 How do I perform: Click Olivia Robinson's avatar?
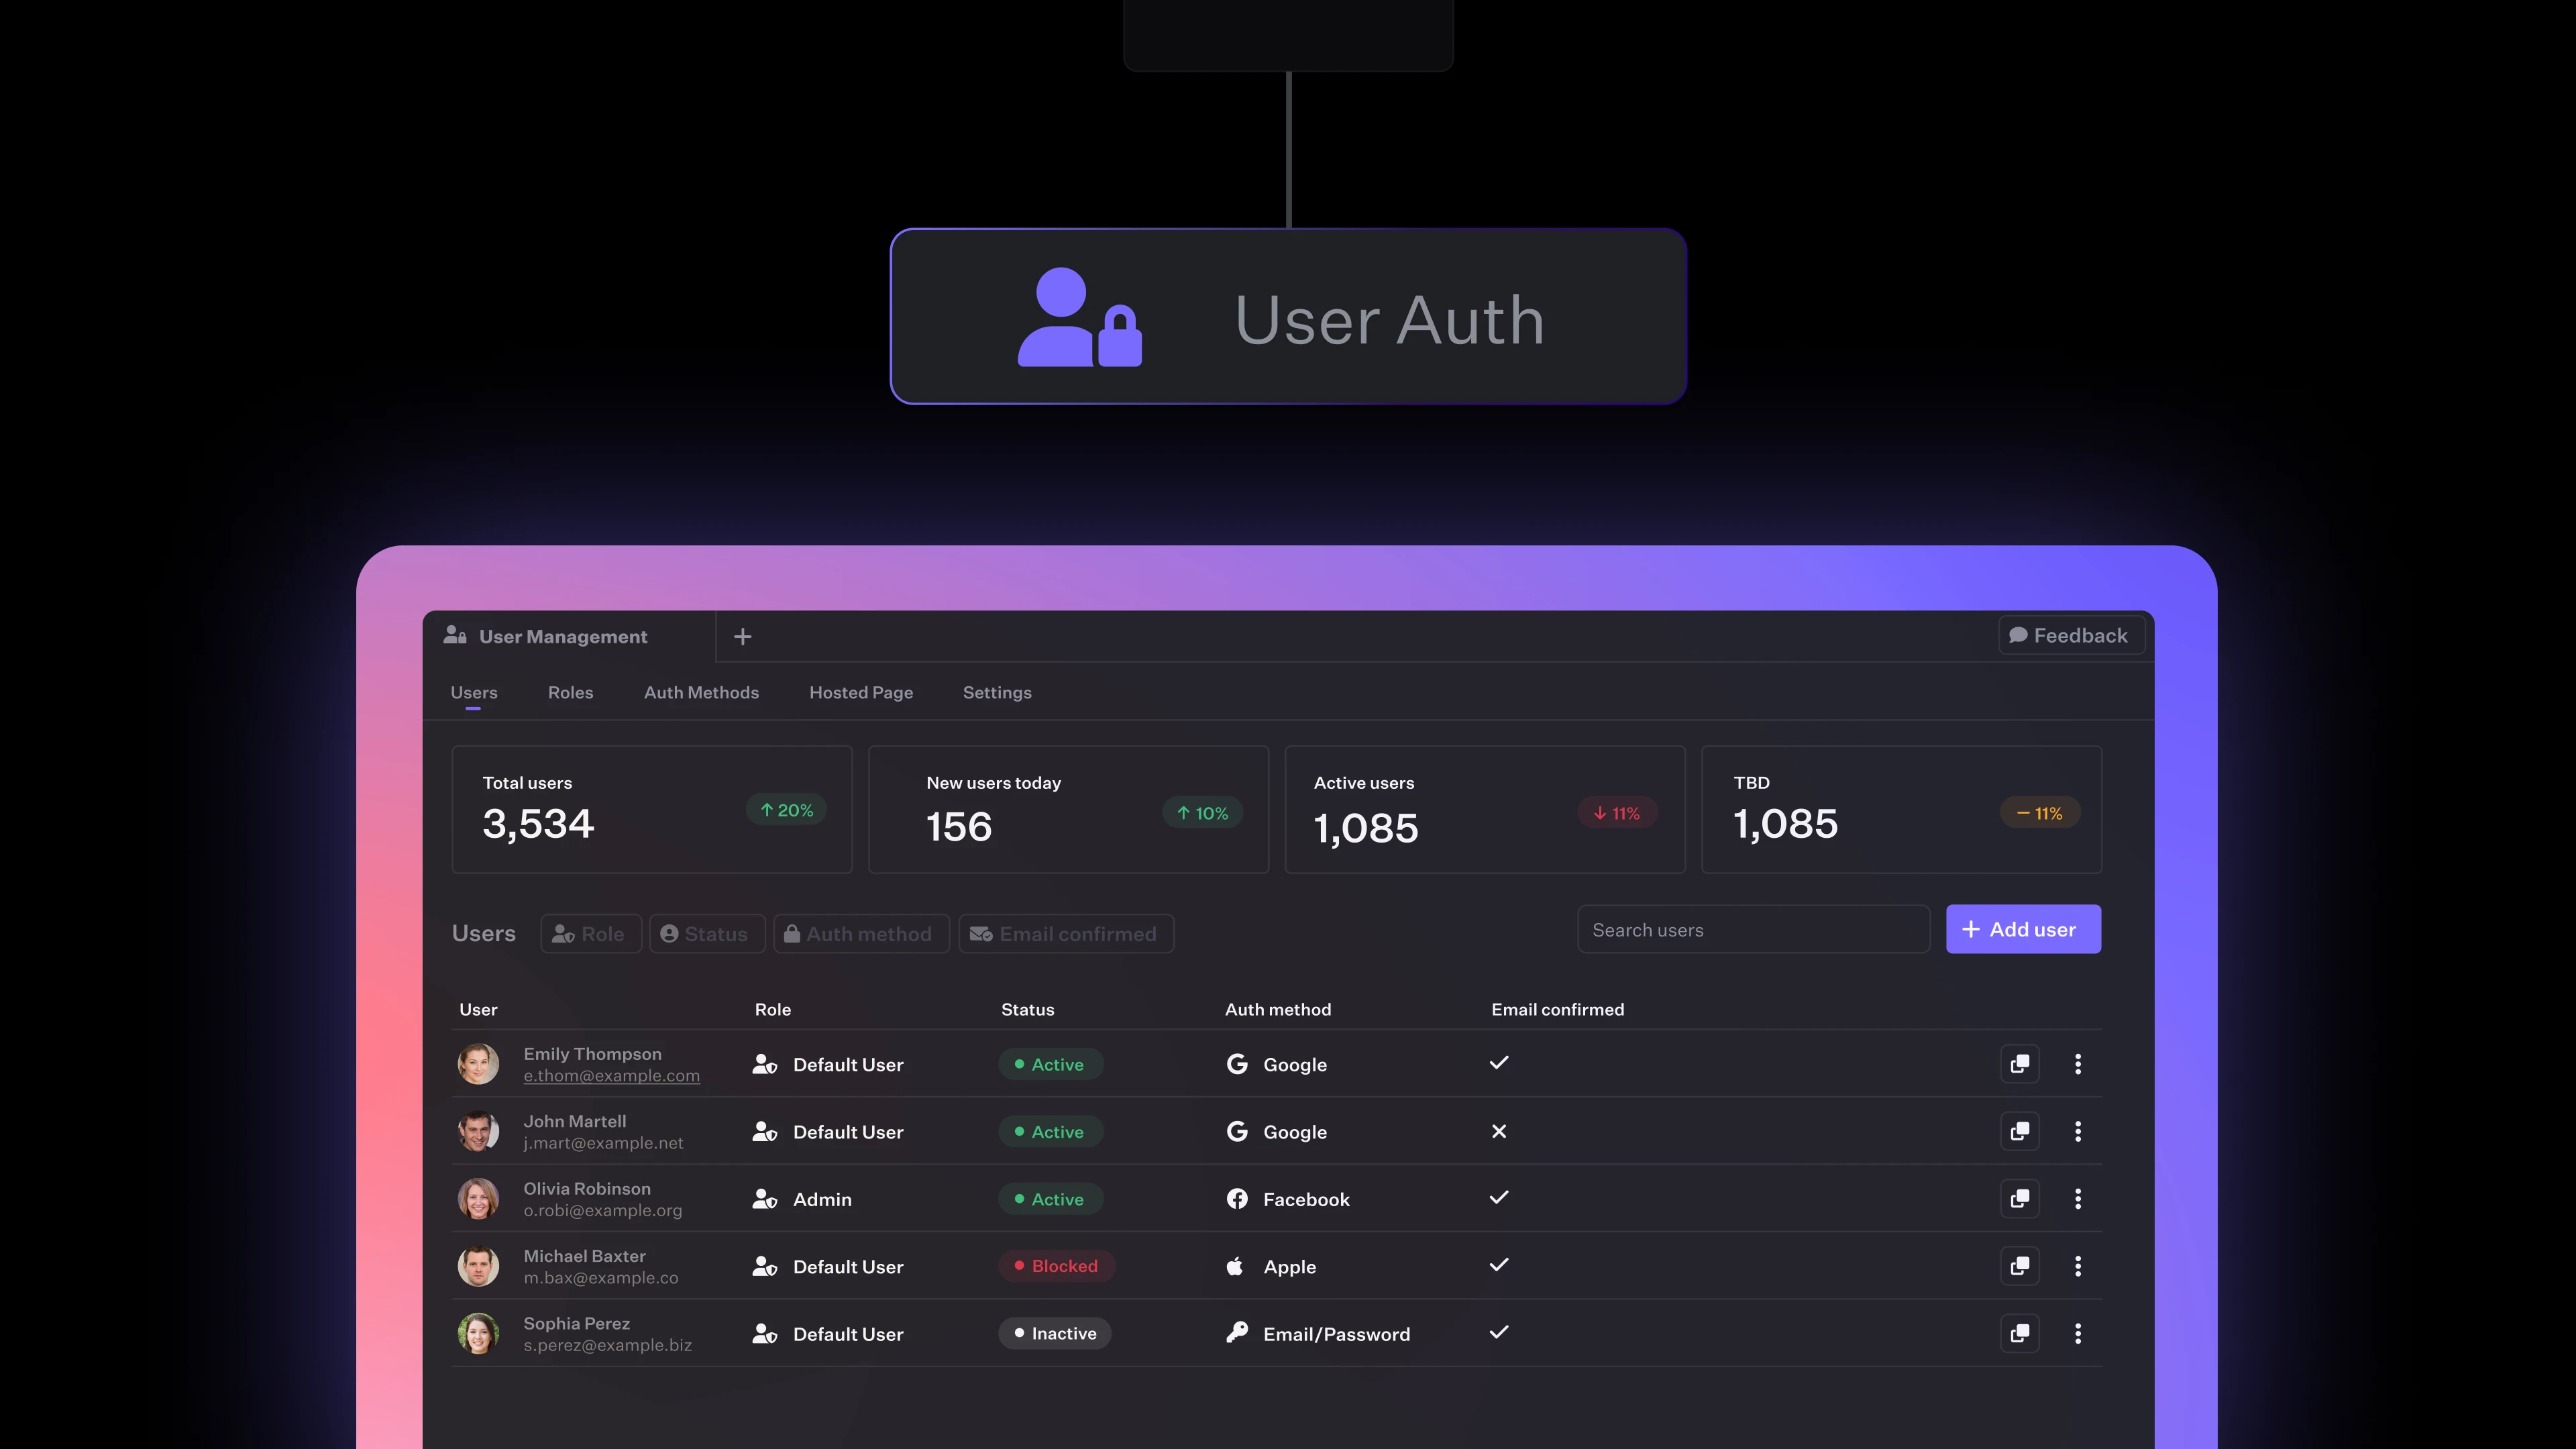click(x=478, y=1198)
